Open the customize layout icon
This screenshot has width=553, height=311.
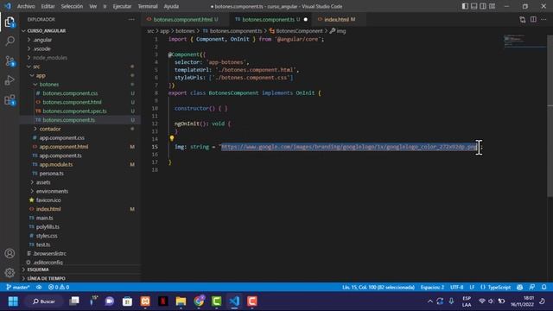point(492,6)
